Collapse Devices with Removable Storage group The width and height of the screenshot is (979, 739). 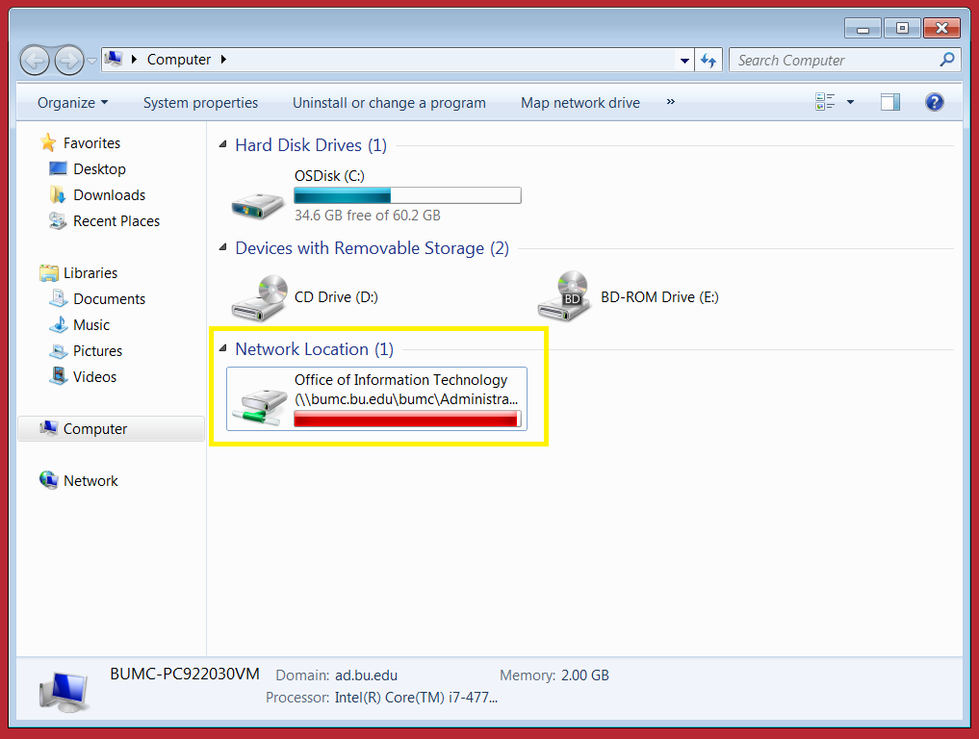point(223,247)
